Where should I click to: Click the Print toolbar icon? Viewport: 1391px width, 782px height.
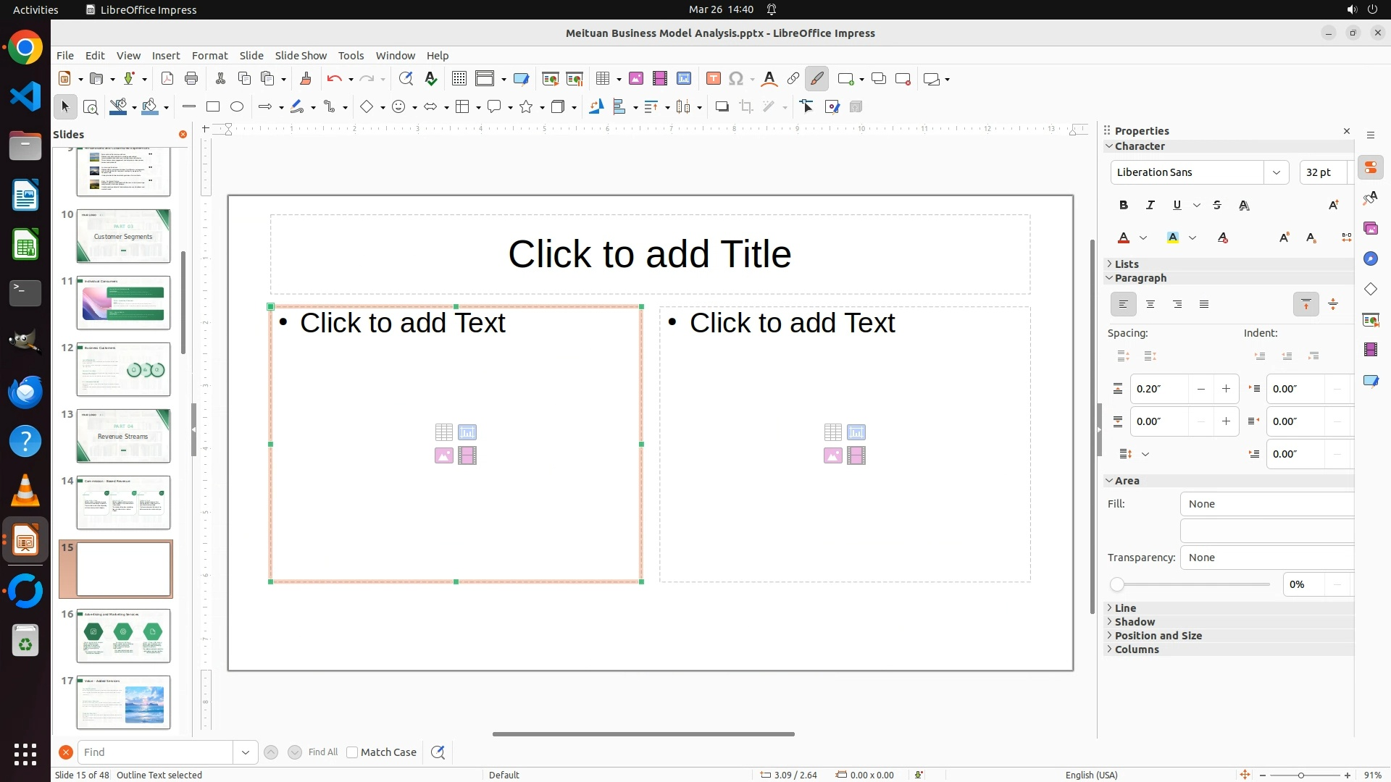click(191, 79)
